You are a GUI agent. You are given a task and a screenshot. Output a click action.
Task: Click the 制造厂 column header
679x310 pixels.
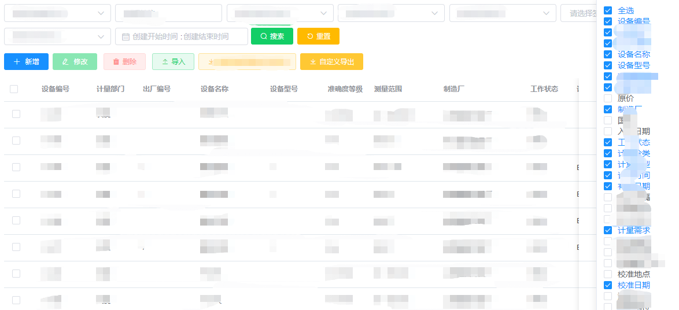point(454,89)
